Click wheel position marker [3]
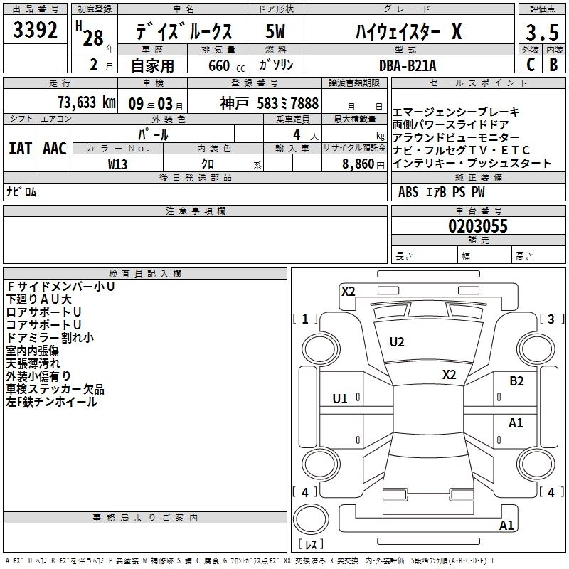 coord(551,319)
